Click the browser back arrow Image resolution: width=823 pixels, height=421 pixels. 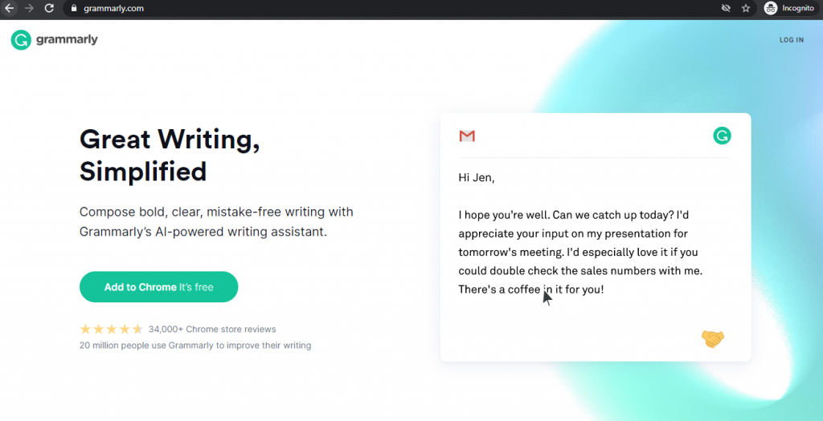point(10,8)
